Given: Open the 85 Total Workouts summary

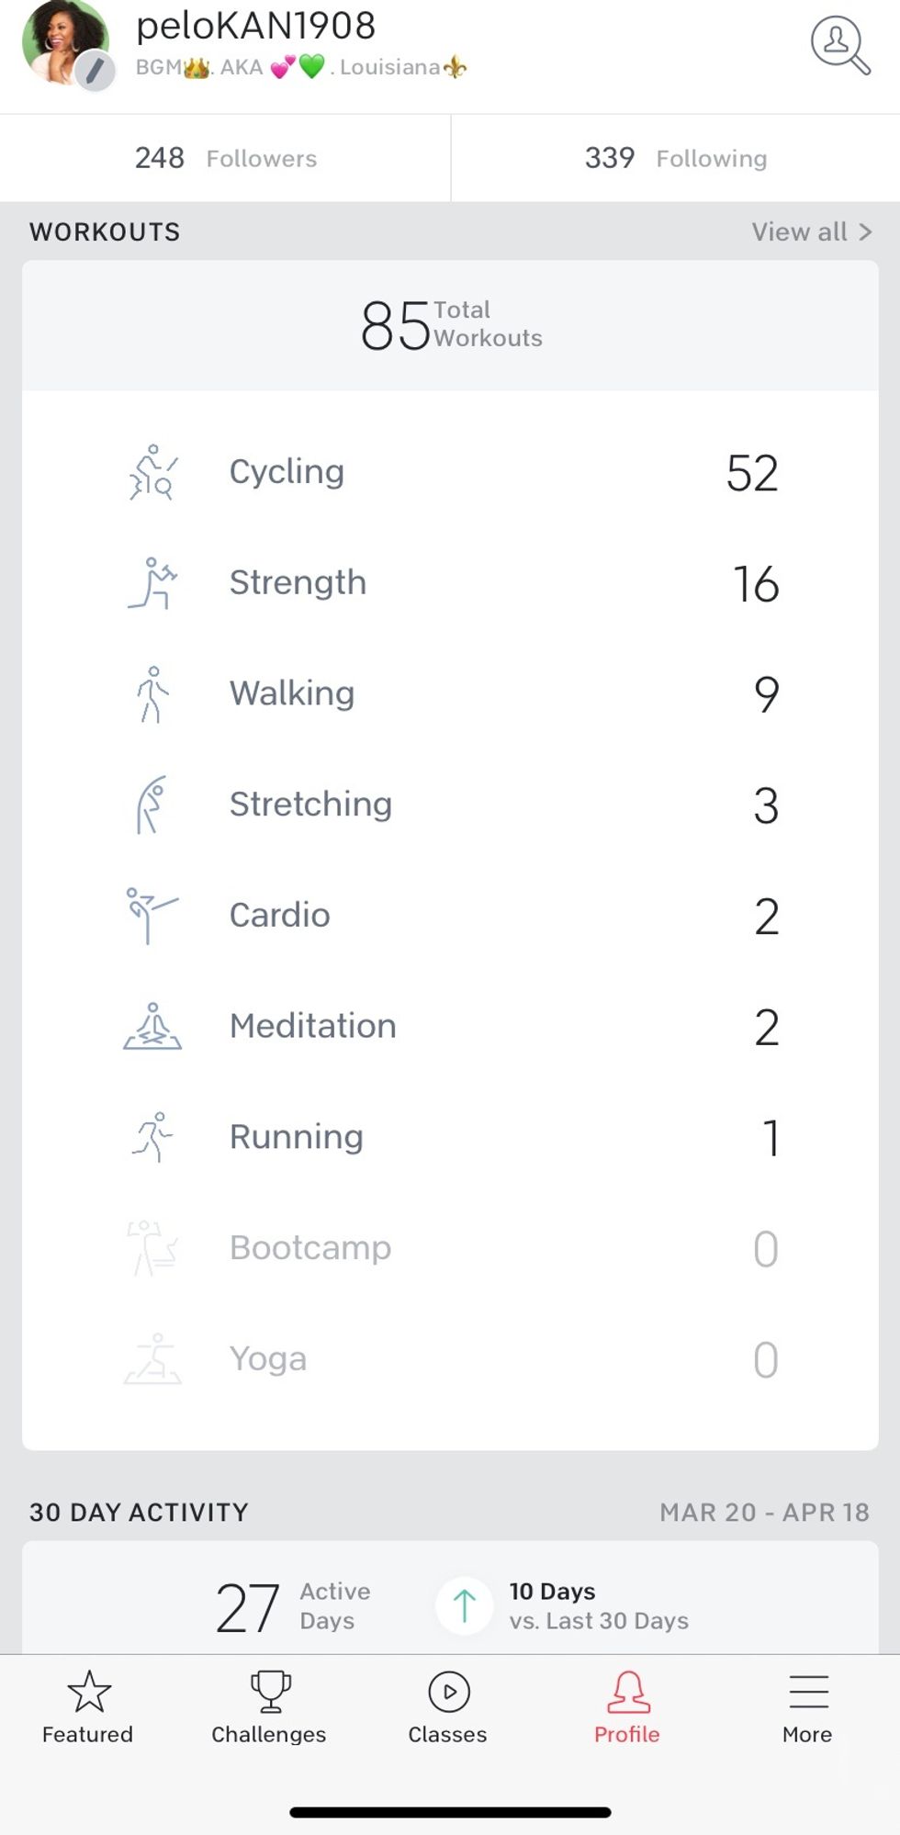Looking at the screenshot, I should click(450, 325).
